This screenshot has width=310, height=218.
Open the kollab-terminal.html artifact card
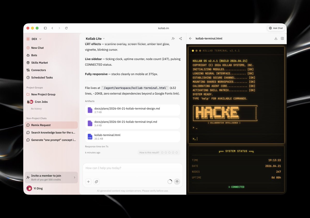click(133, 137)
